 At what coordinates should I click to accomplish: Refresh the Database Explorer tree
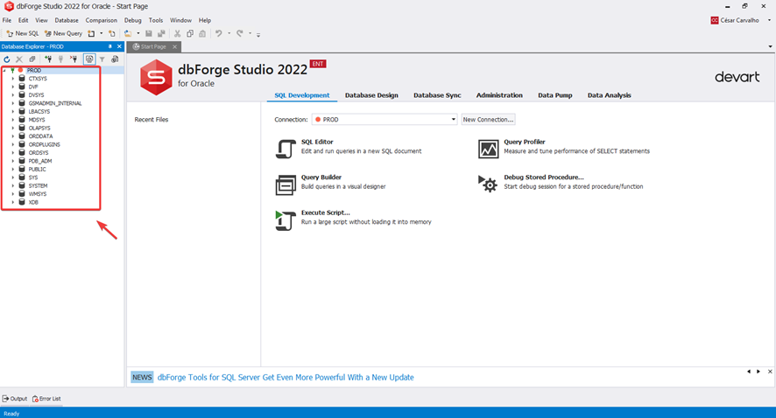[x=7, y=59]
